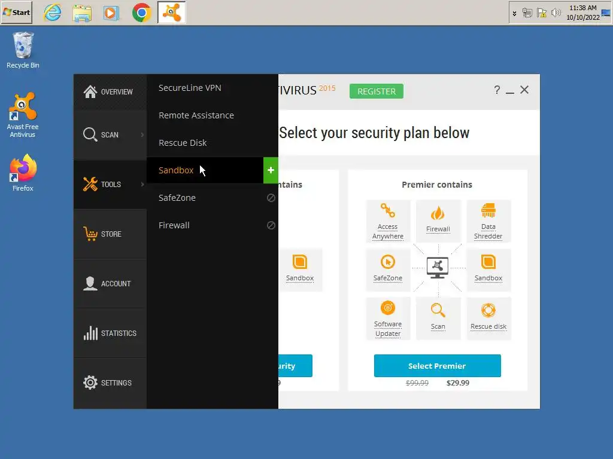Click the Data Shredder icon

[488, 211]
